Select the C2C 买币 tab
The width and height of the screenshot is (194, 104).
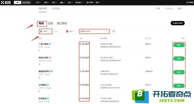tap(43, 9)
